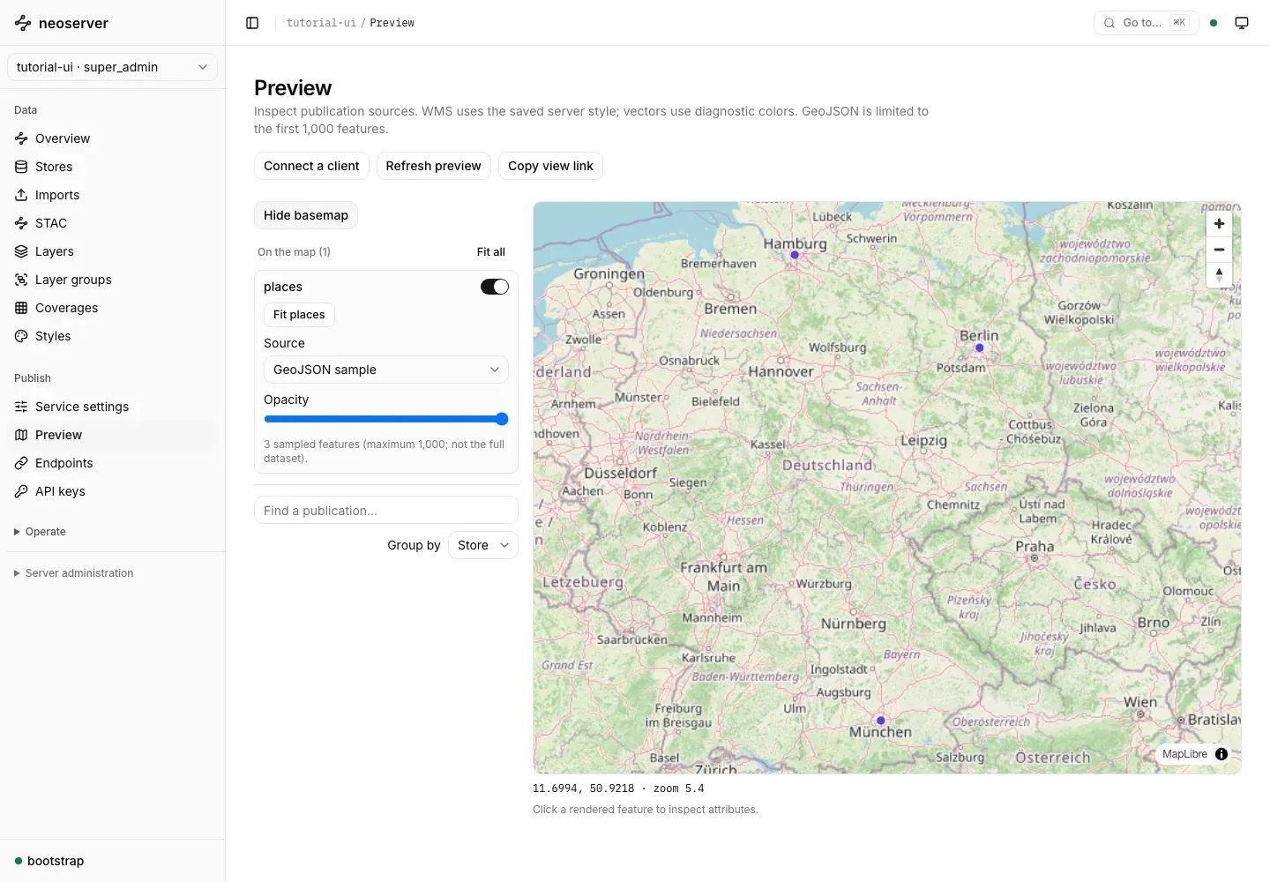
Task: Click the Hide basemap button
Action: (306, 215)
